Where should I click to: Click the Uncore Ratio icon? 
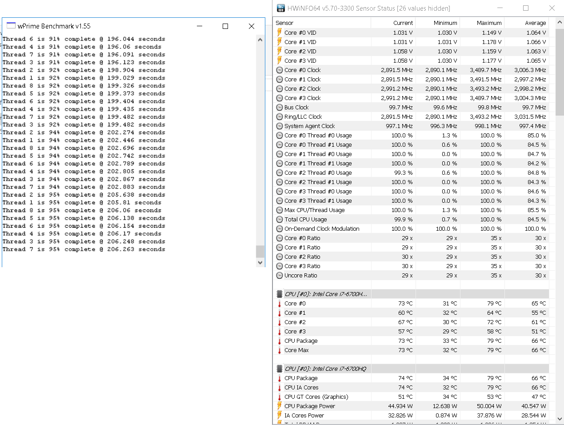coord(280,275)
